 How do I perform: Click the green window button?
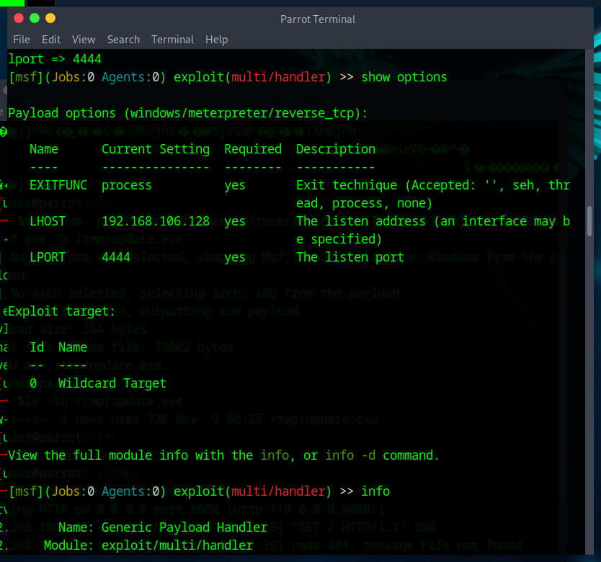pyautogui.click(x=35, y=18)
